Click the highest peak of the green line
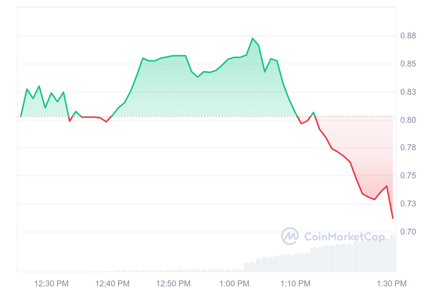Viewport: 444px width, 296px height. (252, 38)
